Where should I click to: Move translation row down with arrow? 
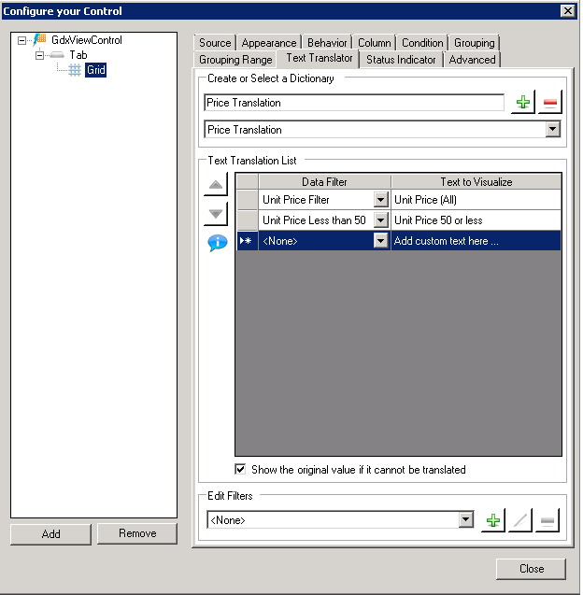216,214
